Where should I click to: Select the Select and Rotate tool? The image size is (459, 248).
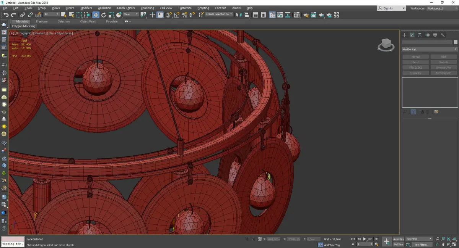[103, 15]
